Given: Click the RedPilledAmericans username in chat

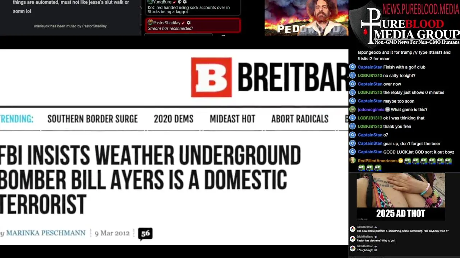Looking at the screenshot, I should tap(377, 161).
